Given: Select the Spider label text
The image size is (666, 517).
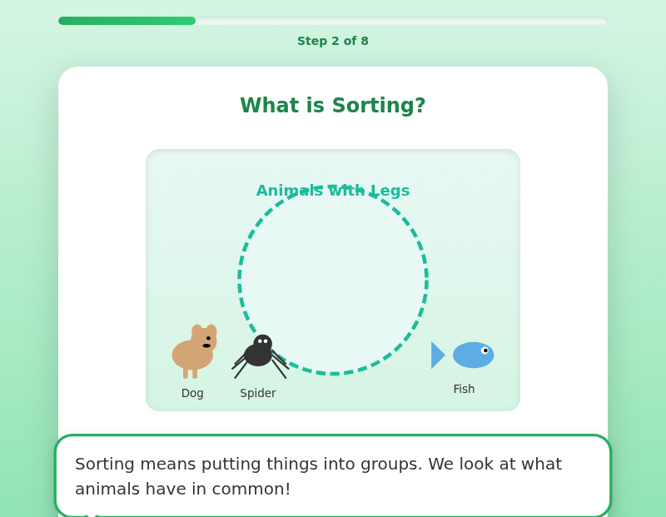Looking at the screenshot, I should 258,393.
